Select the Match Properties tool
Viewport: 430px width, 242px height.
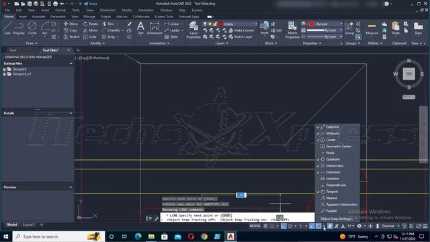point(292,30)
